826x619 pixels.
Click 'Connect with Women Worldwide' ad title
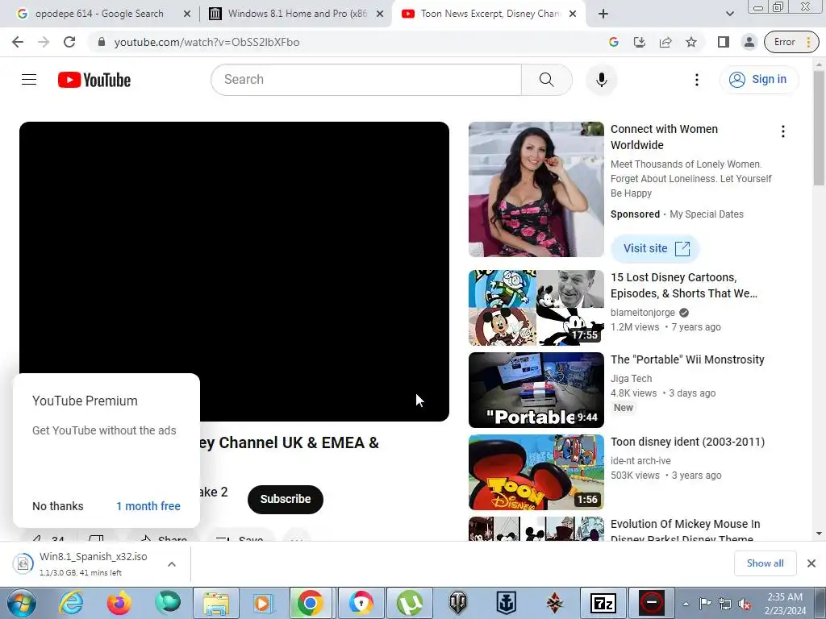[664, 137]
